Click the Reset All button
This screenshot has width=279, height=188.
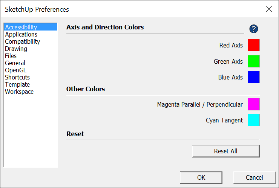[x=225, y=151]
